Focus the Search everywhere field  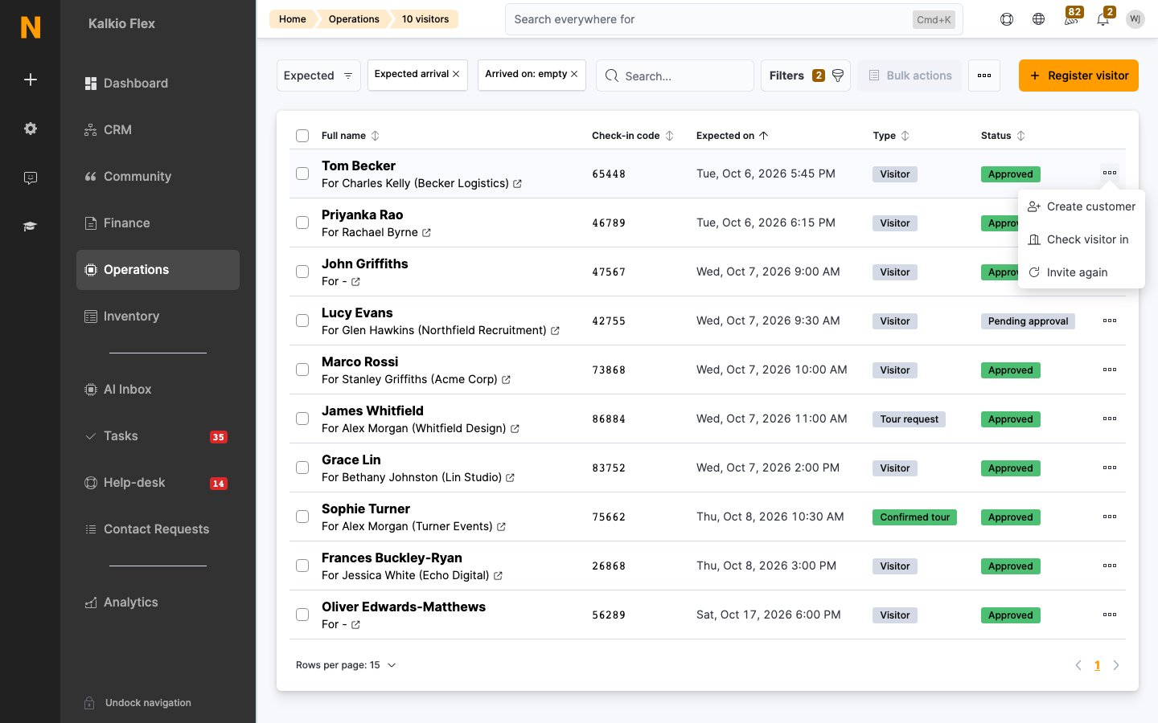pos(733,19)
